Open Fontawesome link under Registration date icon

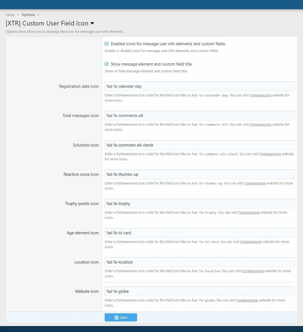(x=261, y=95)
